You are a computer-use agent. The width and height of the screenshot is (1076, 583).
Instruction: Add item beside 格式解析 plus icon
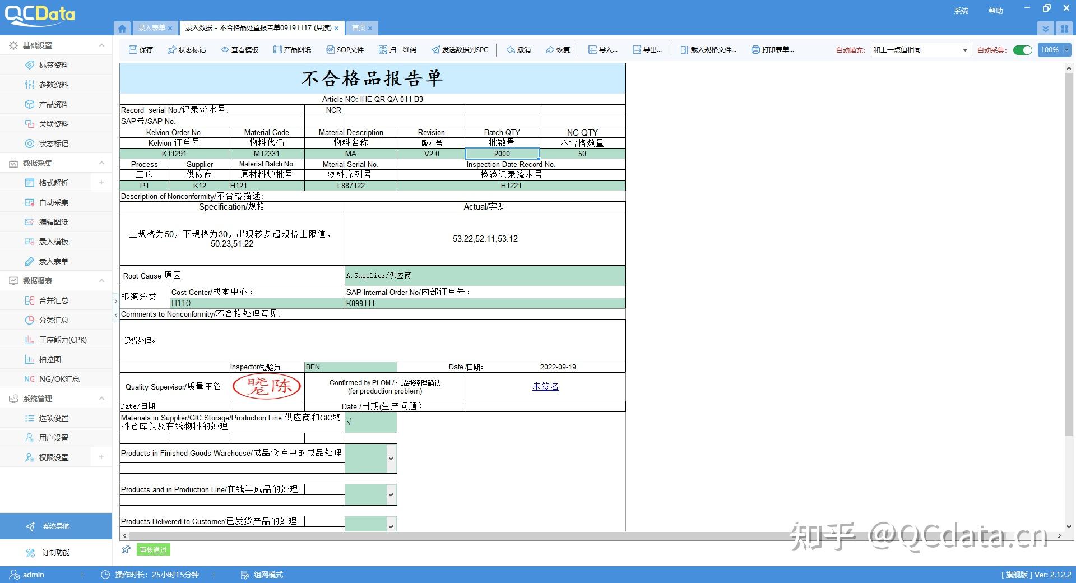tap(101, 183)
